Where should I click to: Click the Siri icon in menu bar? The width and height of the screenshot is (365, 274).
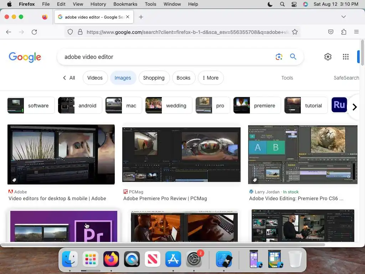305,4
